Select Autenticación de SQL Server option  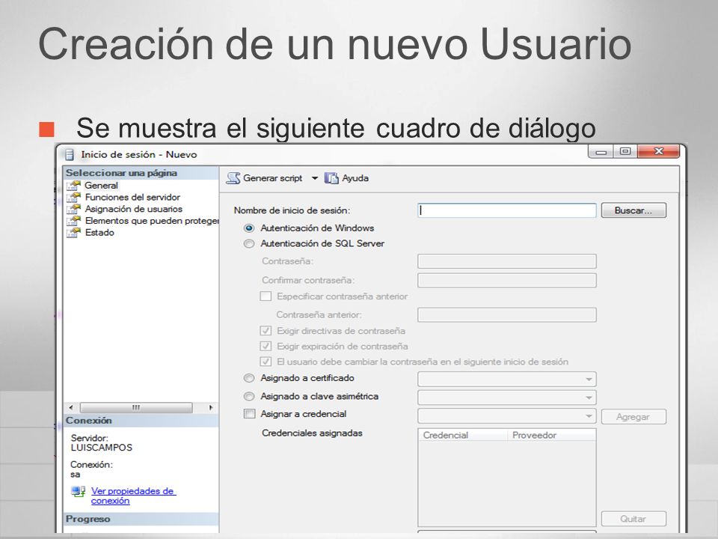tap(248, 244)
